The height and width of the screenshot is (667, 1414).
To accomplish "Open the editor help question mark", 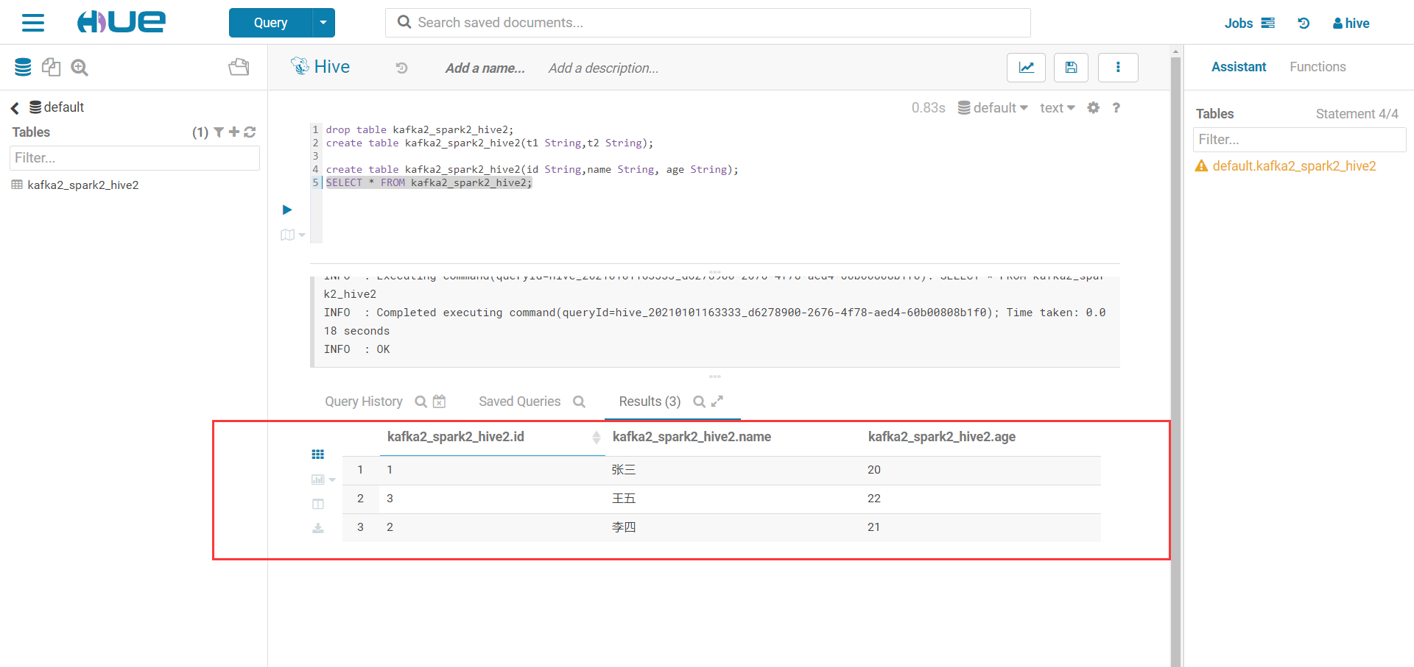I will pyautogui.click(x=1116, y=108).
